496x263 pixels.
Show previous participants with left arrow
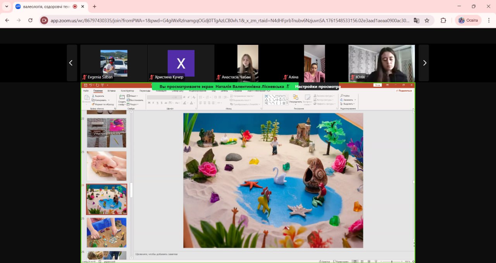coord(71,63)
